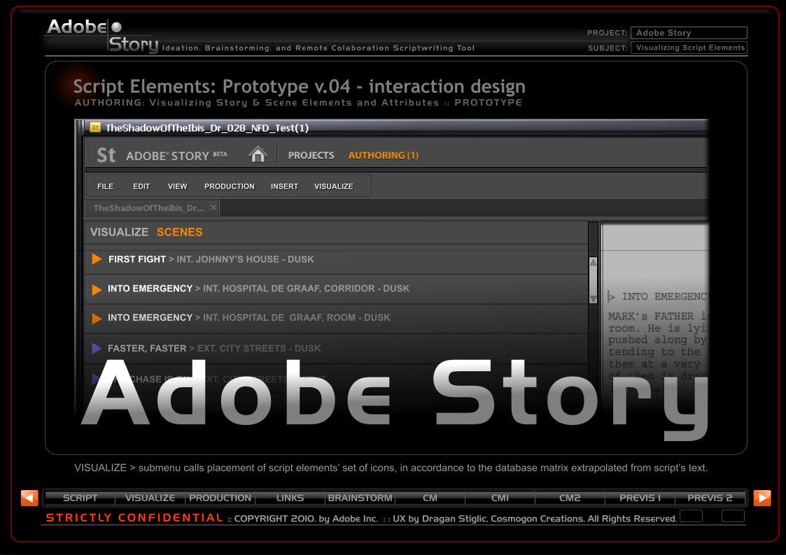The width and height of the screenshot is (786, 555).
Task: Go to the Adobe Story home icon
Action: (258, 154)
